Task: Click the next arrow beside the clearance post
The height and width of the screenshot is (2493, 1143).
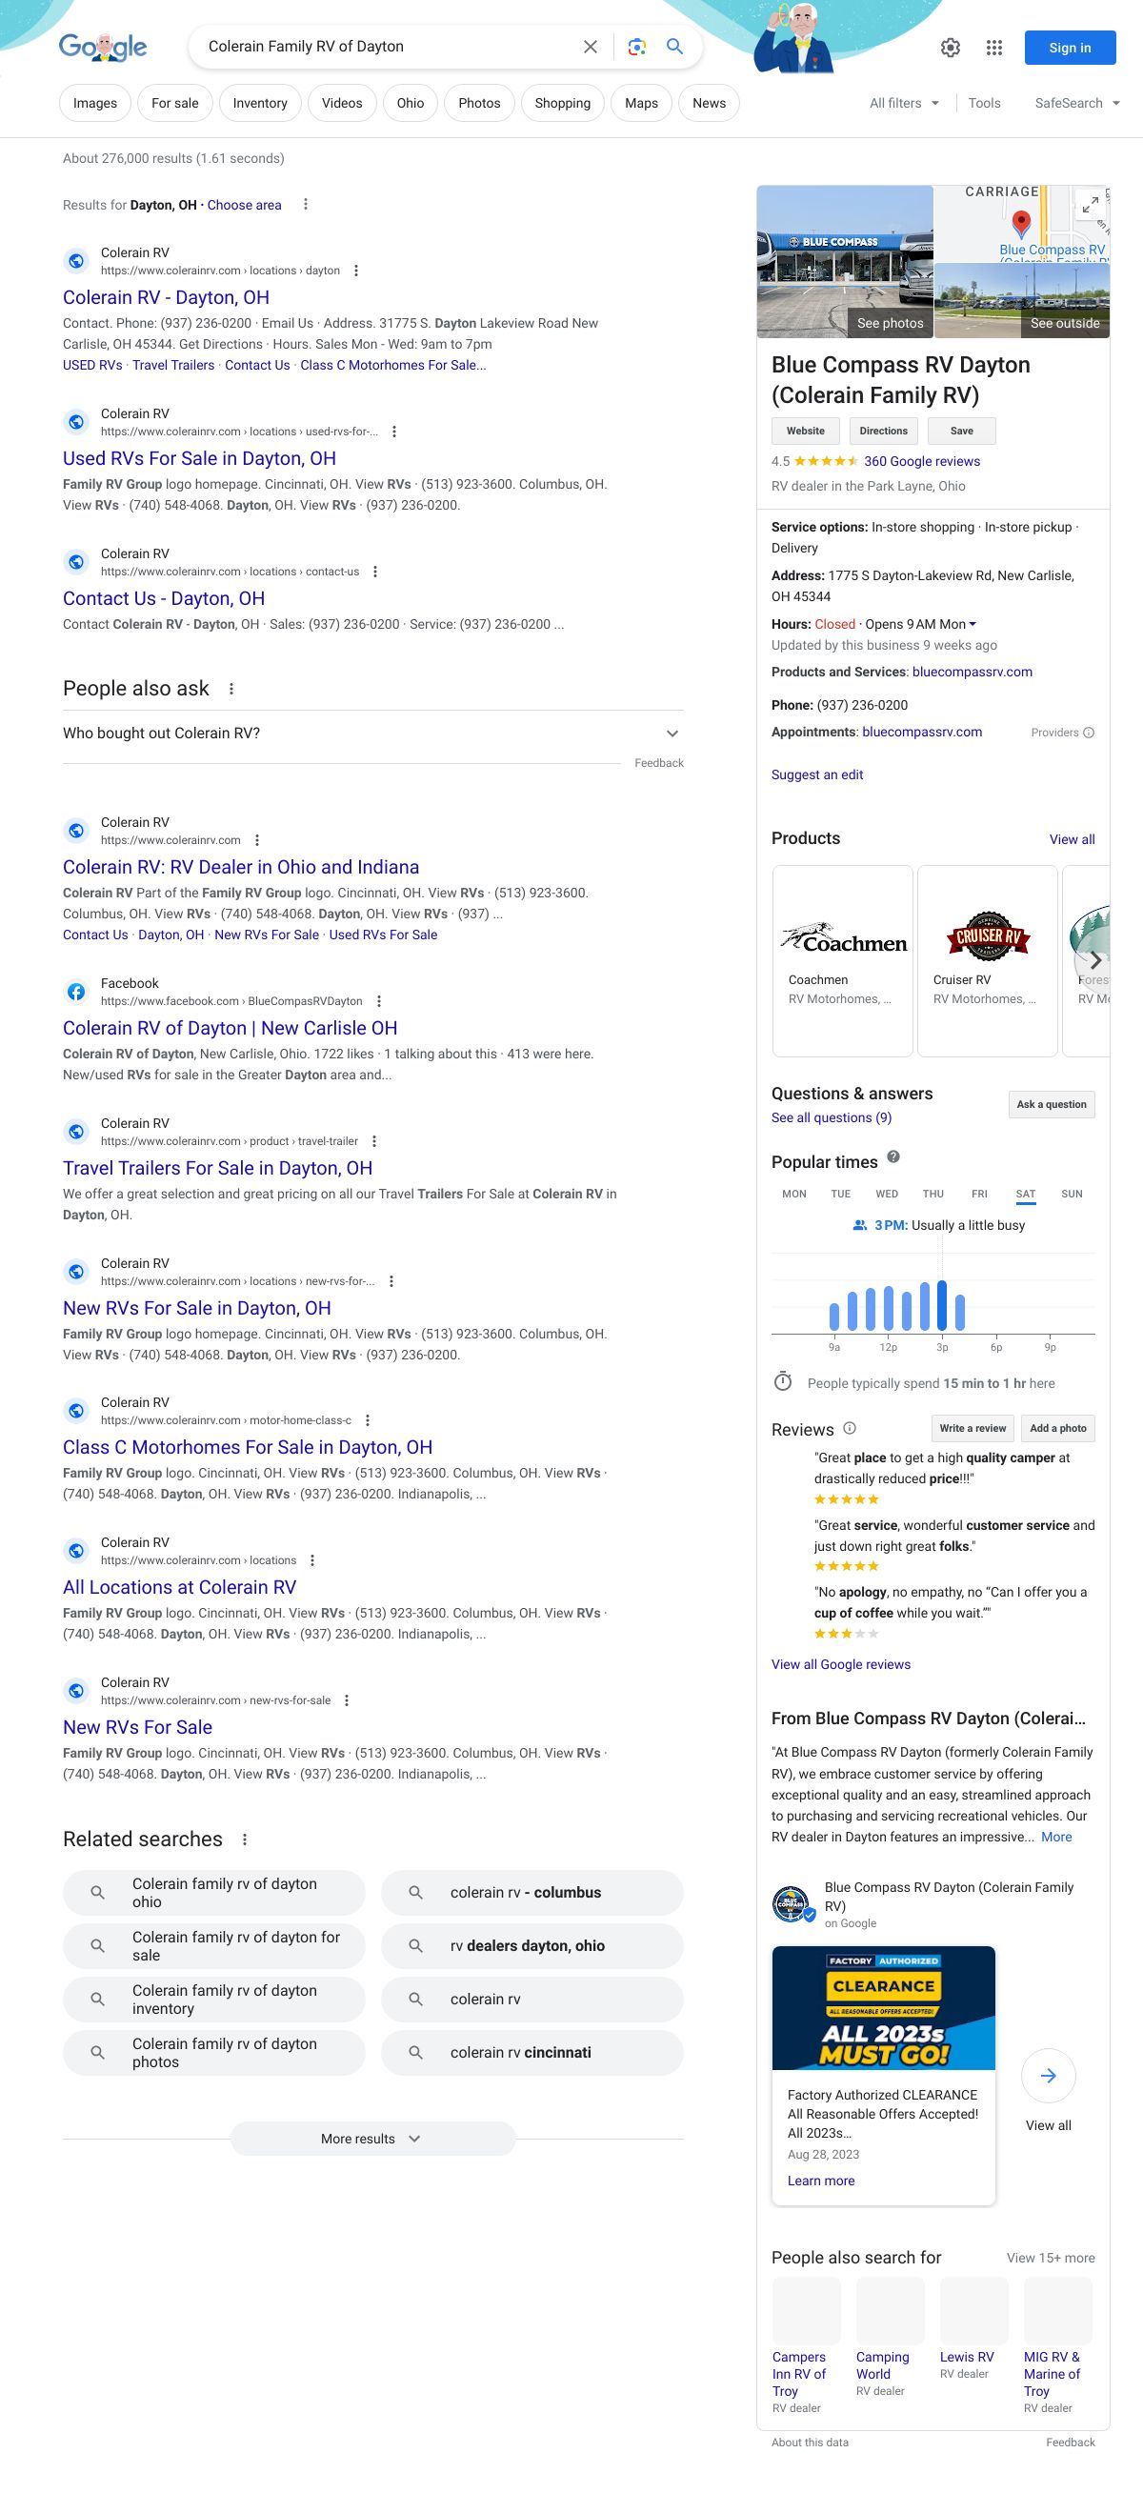Action: (x=1048, y=2075)
